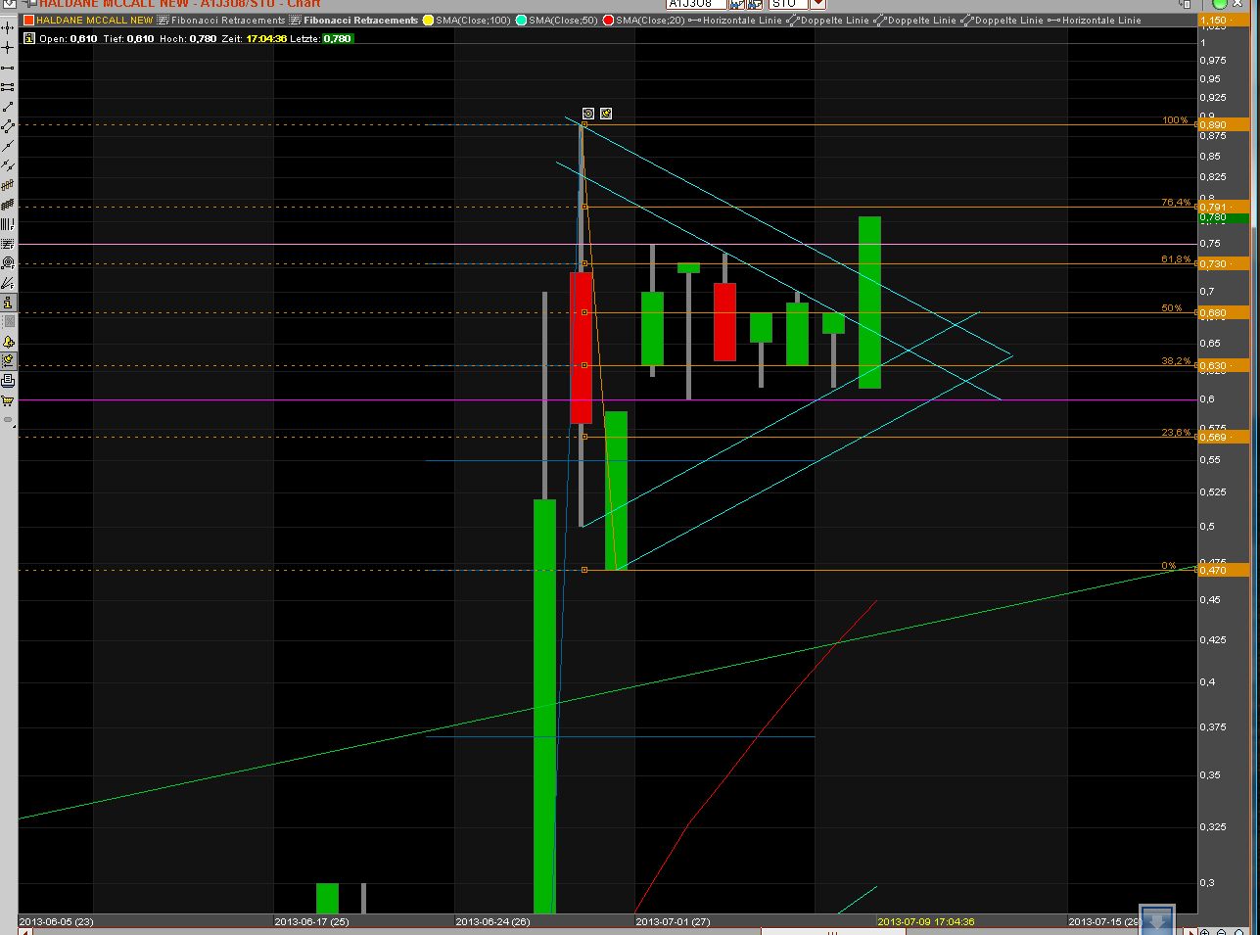The height and width of the screenshot is (935, 1260).
Task: Click the red HALDANE MCCALL color square
Action: [x=28, y=20]
